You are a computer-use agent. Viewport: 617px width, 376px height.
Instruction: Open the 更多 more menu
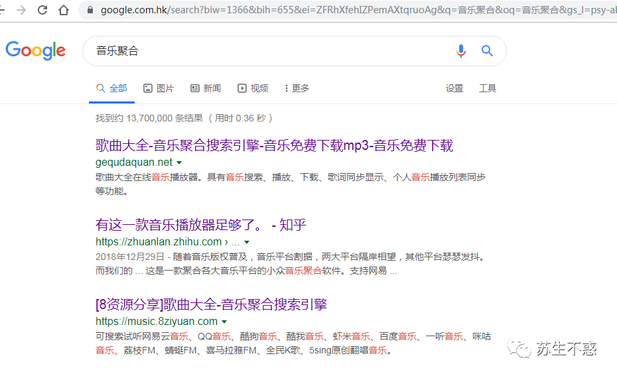pyautogui.click(x=297, y=88)
